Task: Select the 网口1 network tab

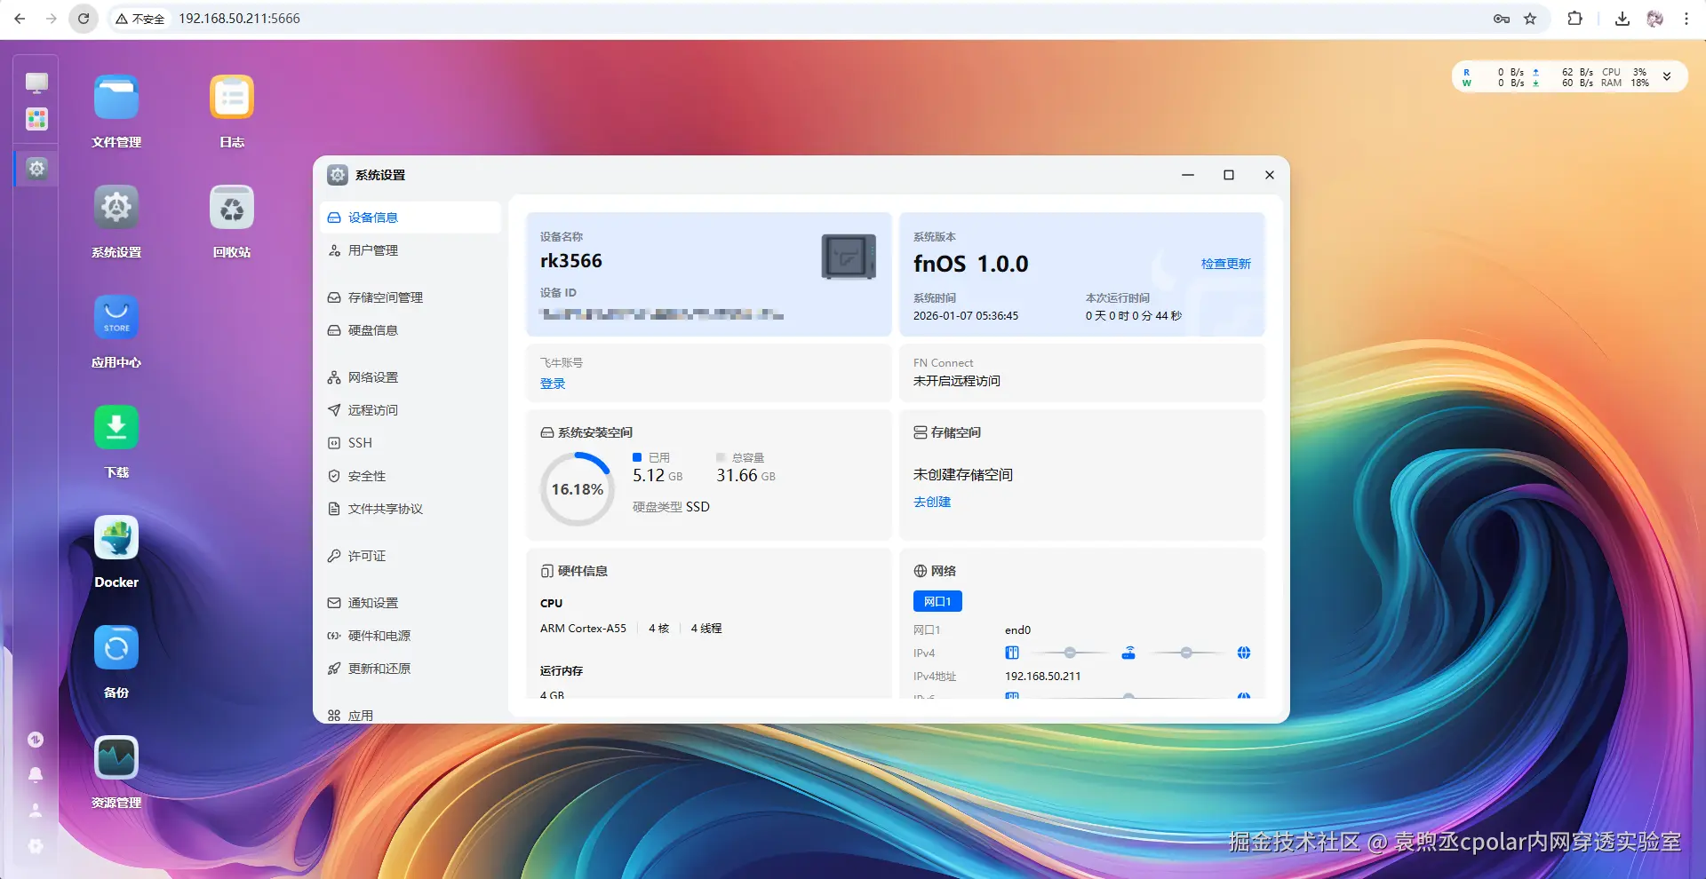Action: coord(937,601)
